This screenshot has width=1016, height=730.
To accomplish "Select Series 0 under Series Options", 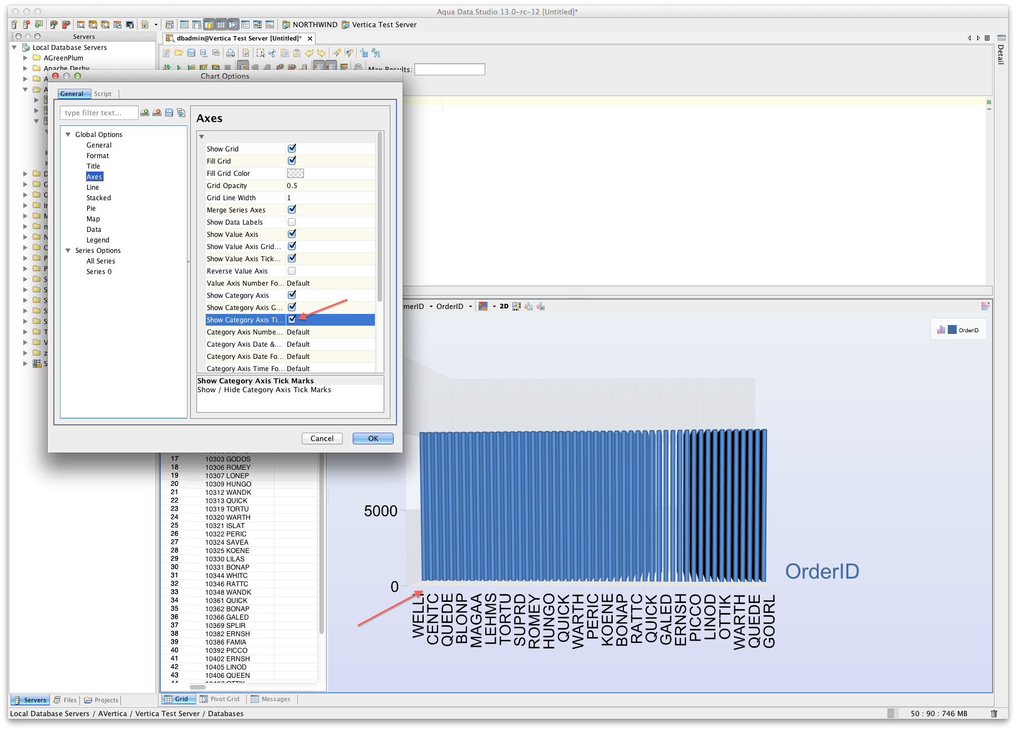I will [x=99, y=271].
